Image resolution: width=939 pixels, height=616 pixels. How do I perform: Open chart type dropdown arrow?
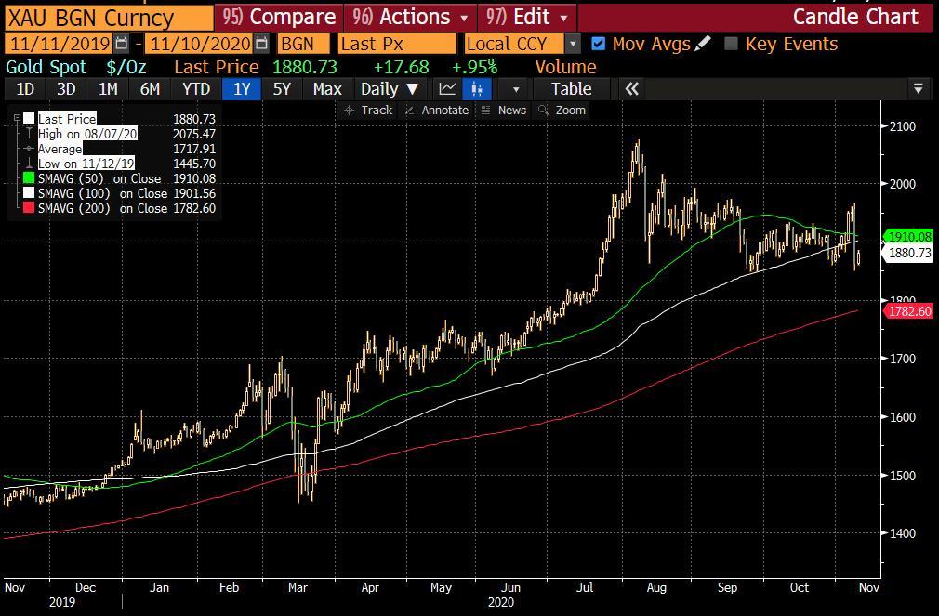click(x=516, y=90)
